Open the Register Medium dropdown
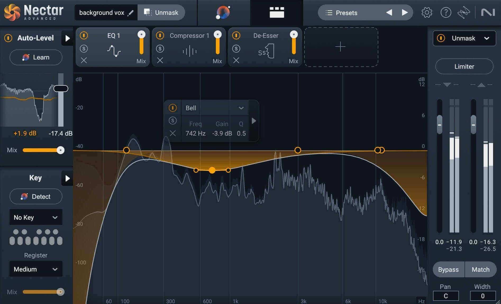 36,269
